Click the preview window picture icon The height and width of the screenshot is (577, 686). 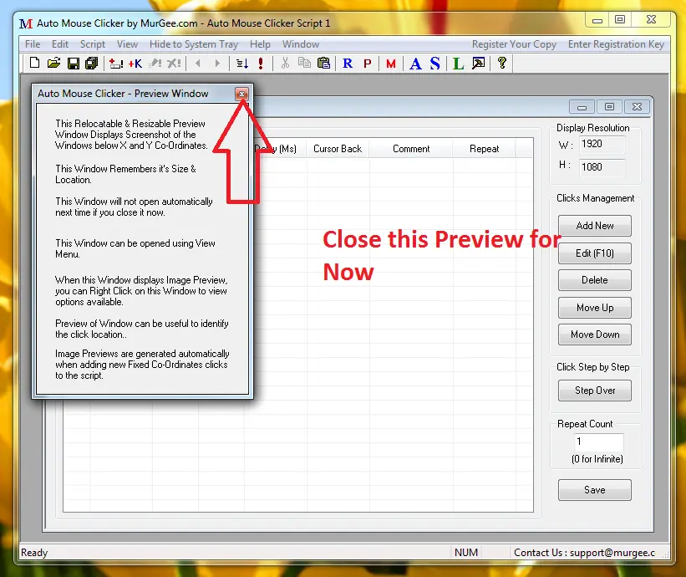pos(479,64)
